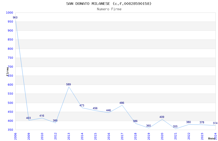Select the 589 peak data label
The height and width of the screenshot is (141, 218).
coord(68,84)
